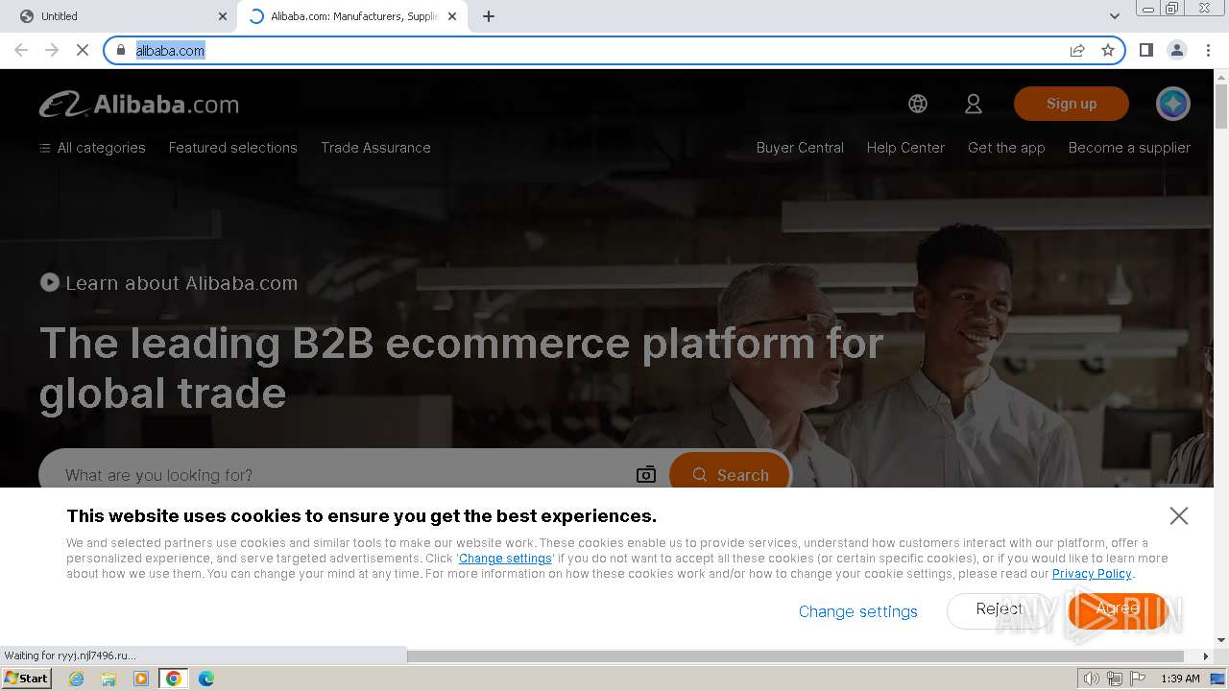Click Chrome icon in taskbar
This screenshot has width=1229, height=691.
(174, 679)
